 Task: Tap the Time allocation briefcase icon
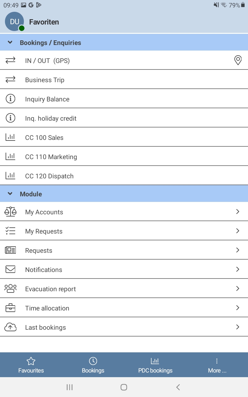pos(11,308)
